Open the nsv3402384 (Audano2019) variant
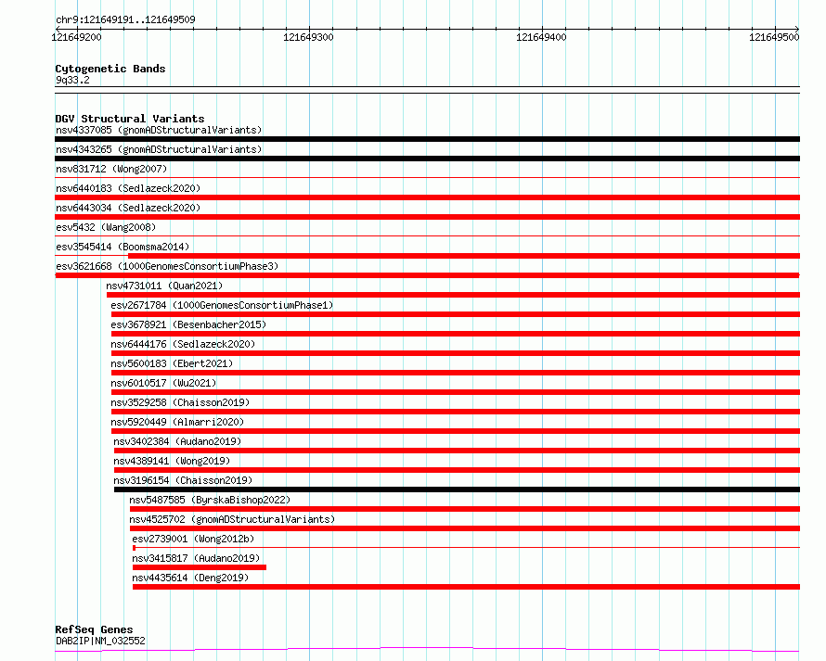The height and width of the screenshot is (661, 826). 177,441
